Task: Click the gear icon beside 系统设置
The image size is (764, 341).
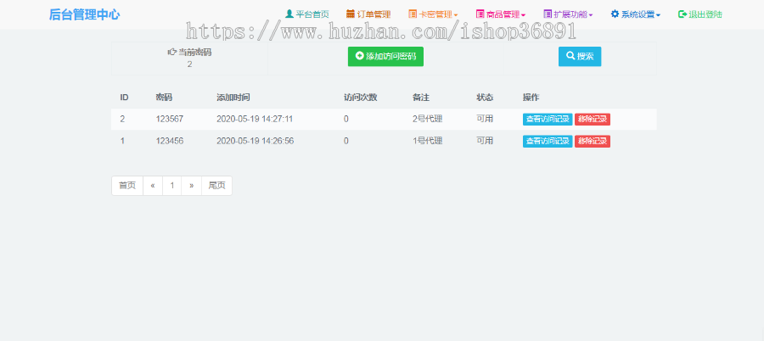Action: click(615, 14)
